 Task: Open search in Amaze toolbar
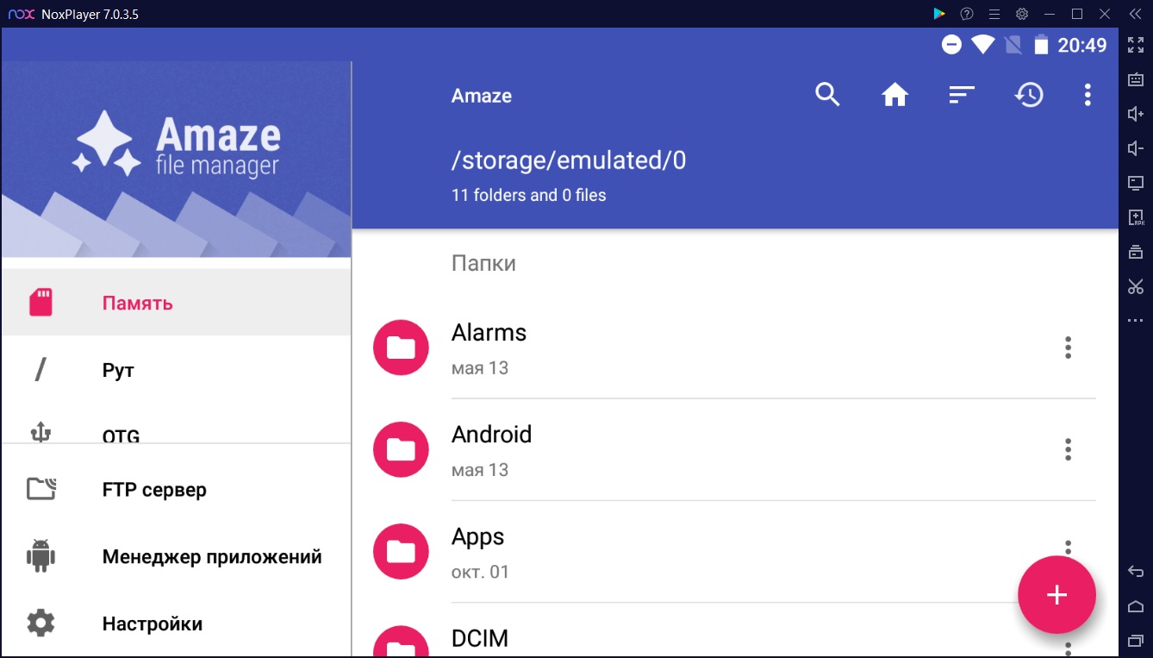point(827,95)
